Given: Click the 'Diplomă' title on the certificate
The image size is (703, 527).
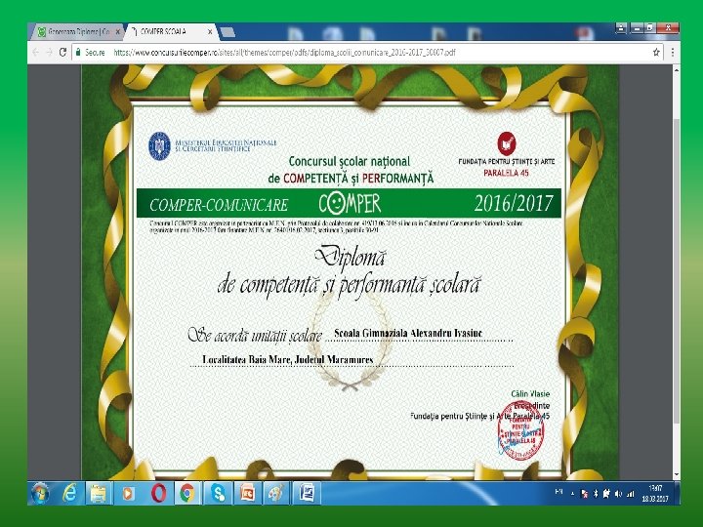Looking at the screenshot, I should pos(350,258).
